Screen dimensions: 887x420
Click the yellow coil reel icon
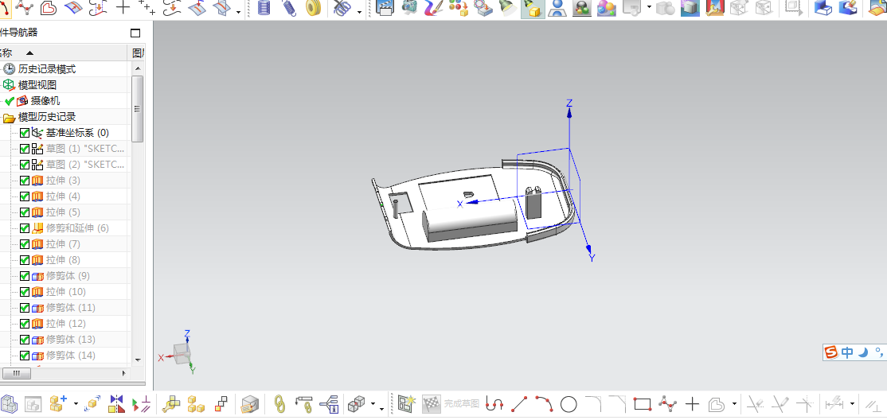click(x=313, y=7)
